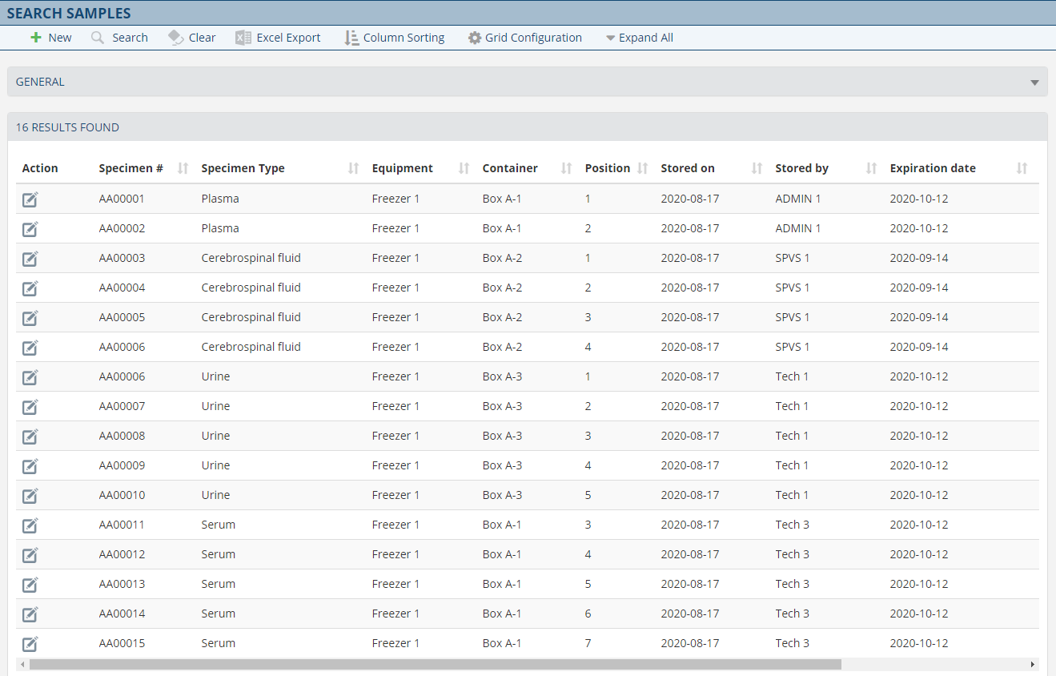
Task: Click the horizontal scrollbar thumb
Action: click(x=435, y=664)
